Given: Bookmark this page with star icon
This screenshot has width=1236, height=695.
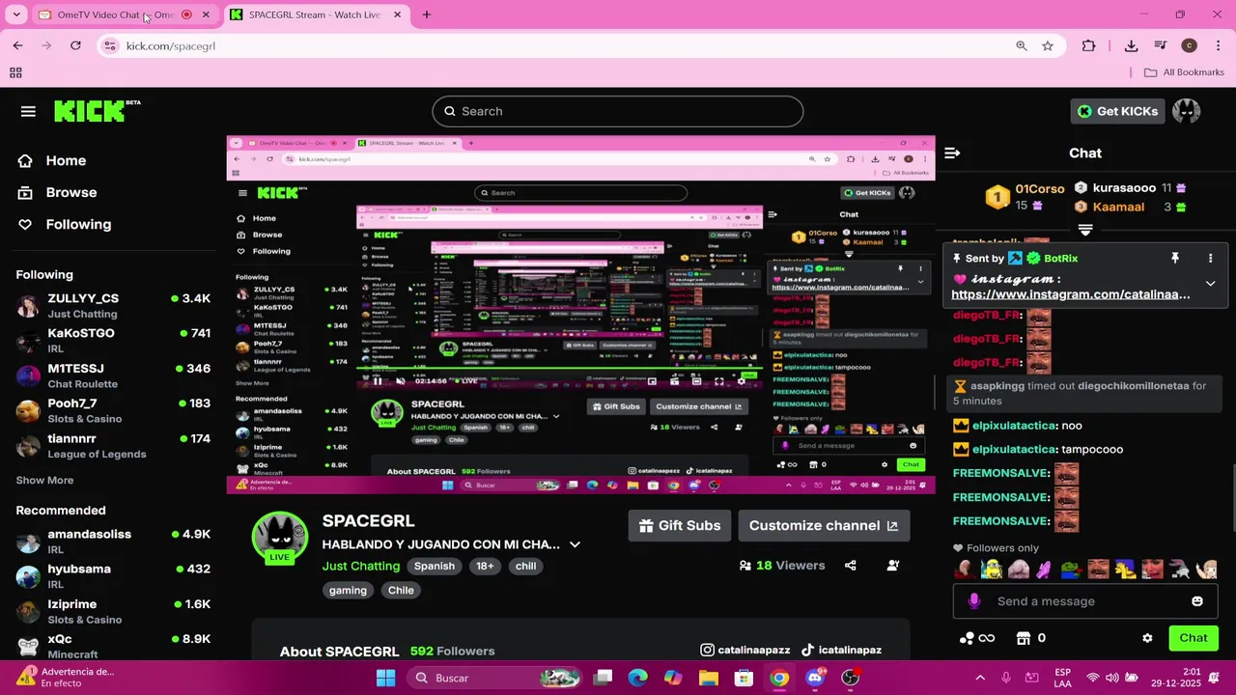Looking at the screenshot, I should click(x=1048, y=45).
